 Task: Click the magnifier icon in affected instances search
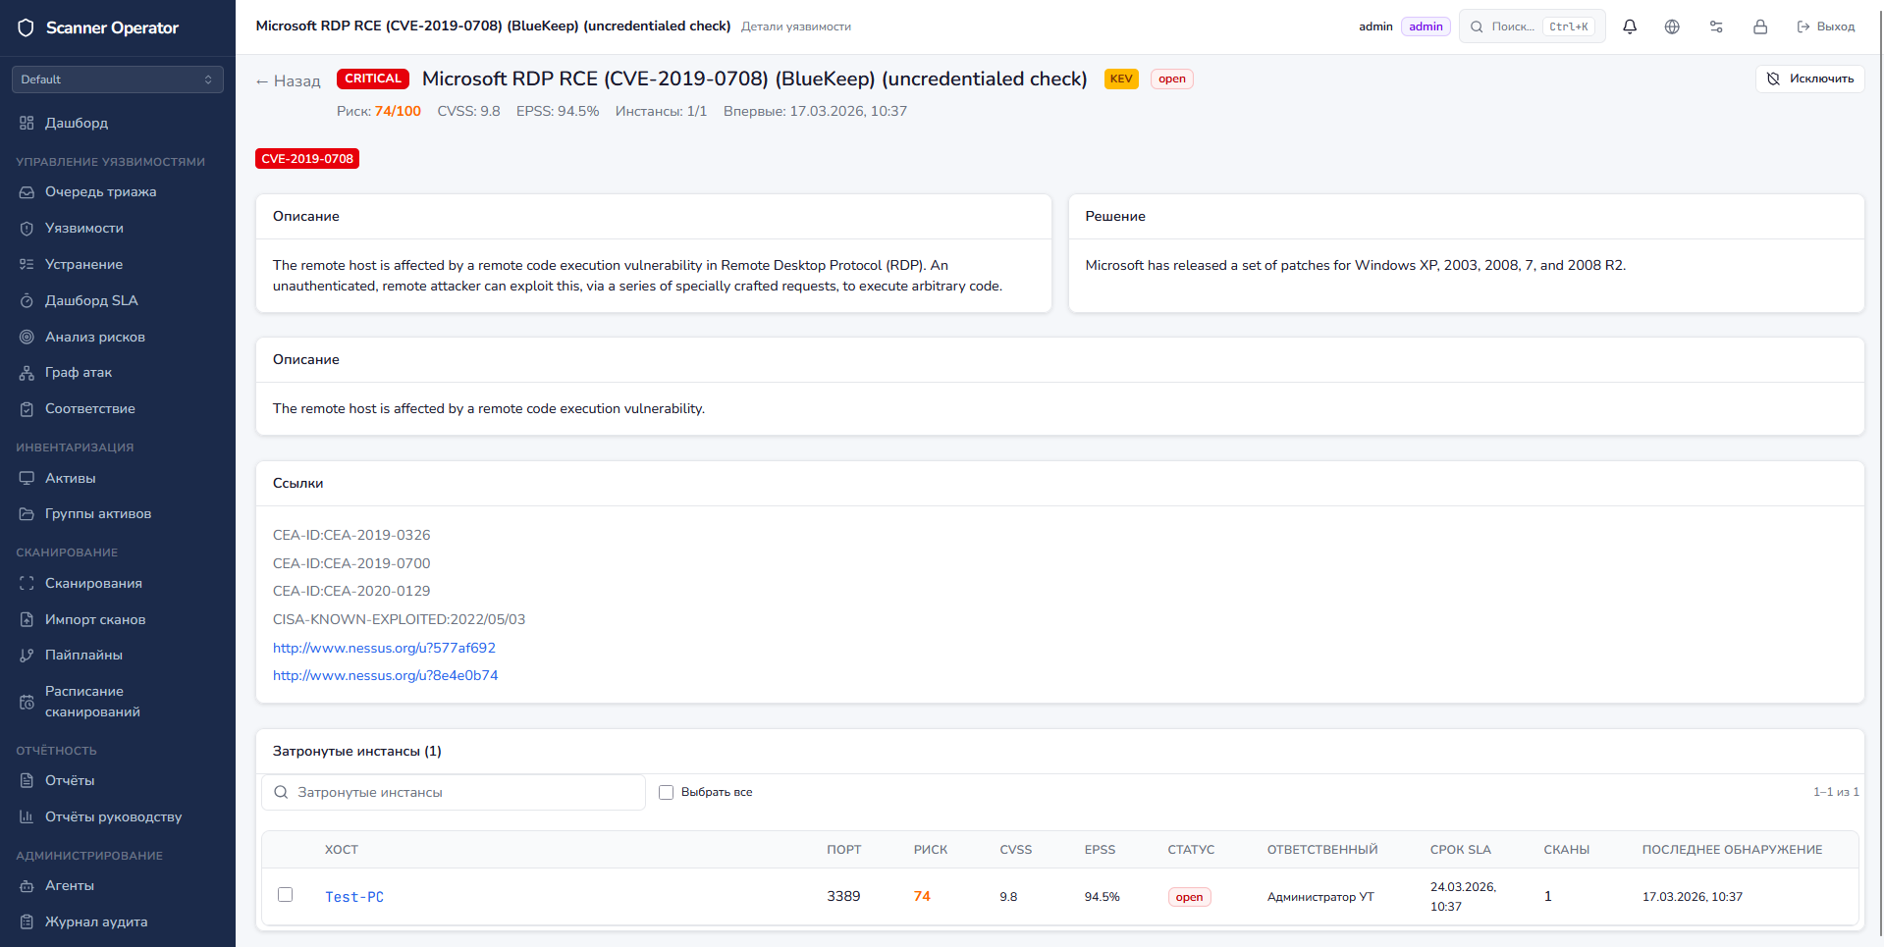tap(281, 792)
